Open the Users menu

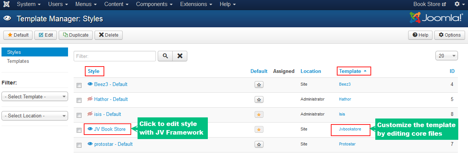coord(58,4)
